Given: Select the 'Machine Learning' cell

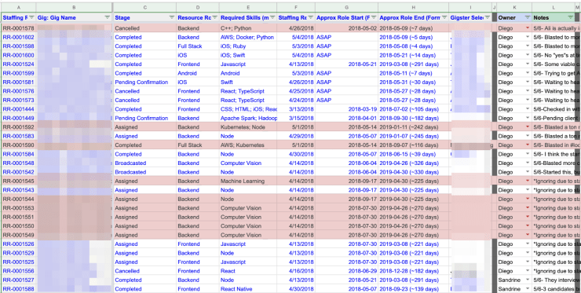Looking at the screenshot, I should click(248, 181).
